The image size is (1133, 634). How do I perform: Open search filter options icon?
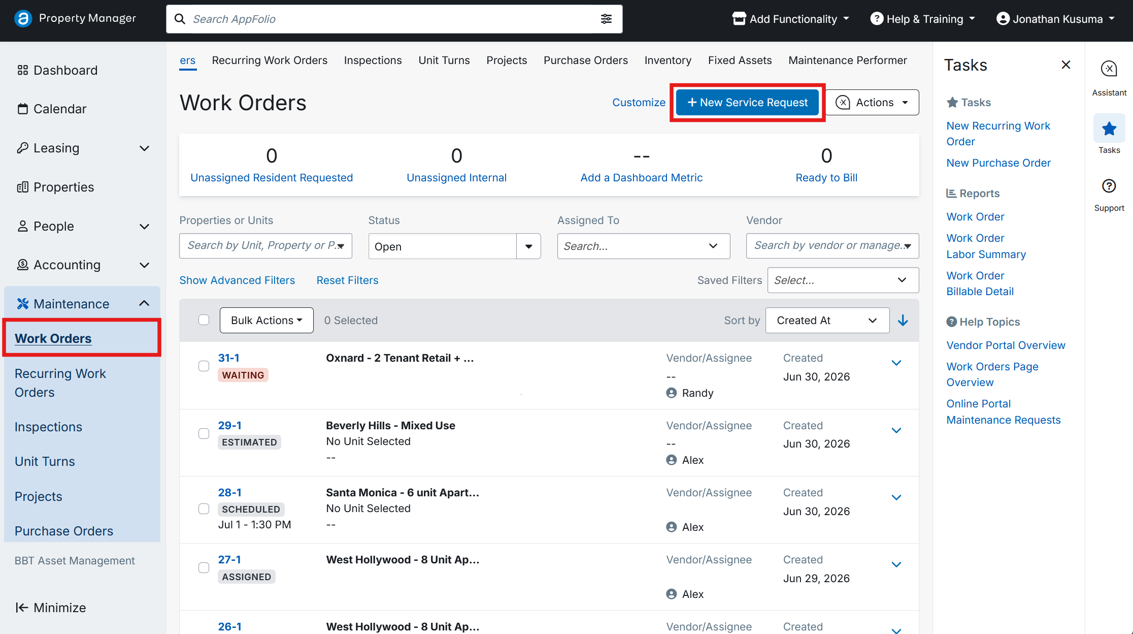[x=606, y=19]
